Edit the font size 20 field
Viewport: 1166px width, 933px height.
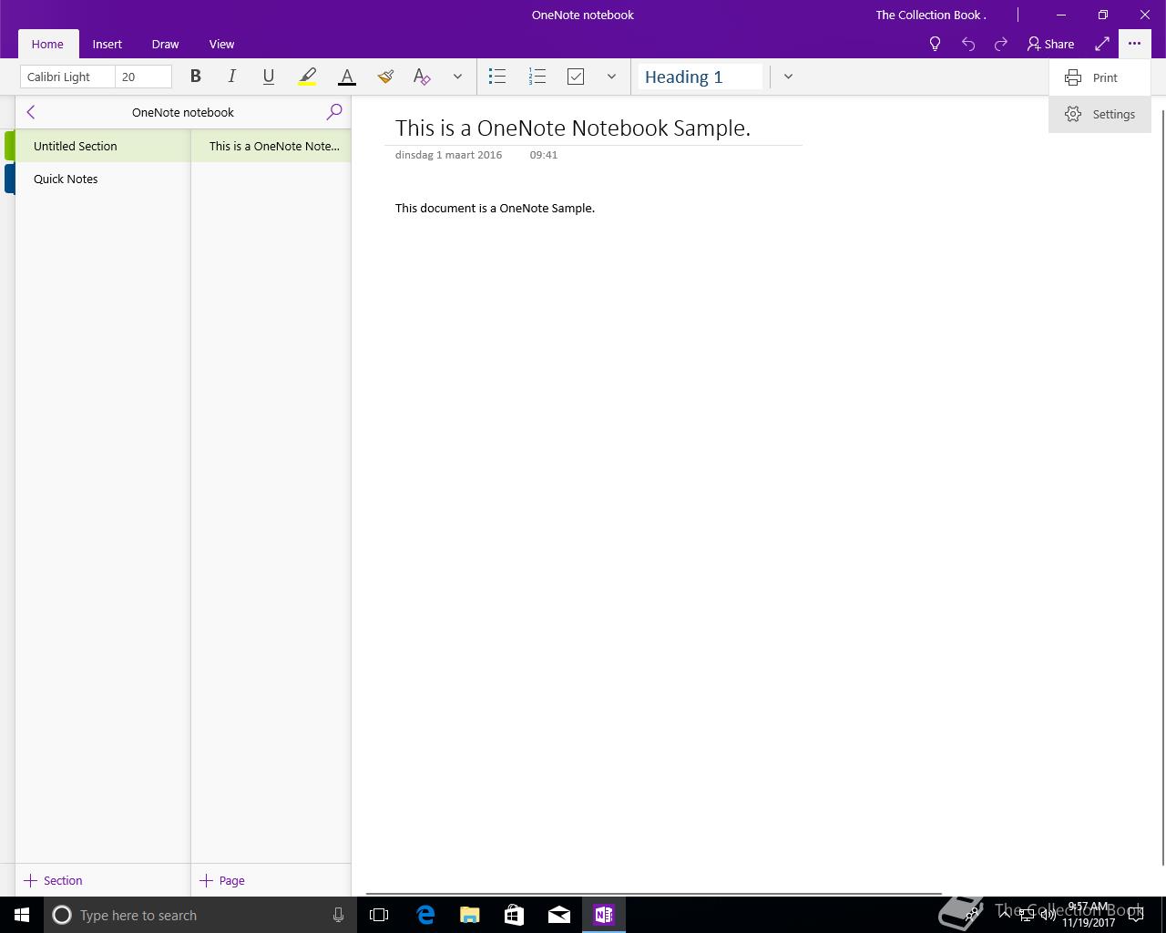click(x=143, y=77)
